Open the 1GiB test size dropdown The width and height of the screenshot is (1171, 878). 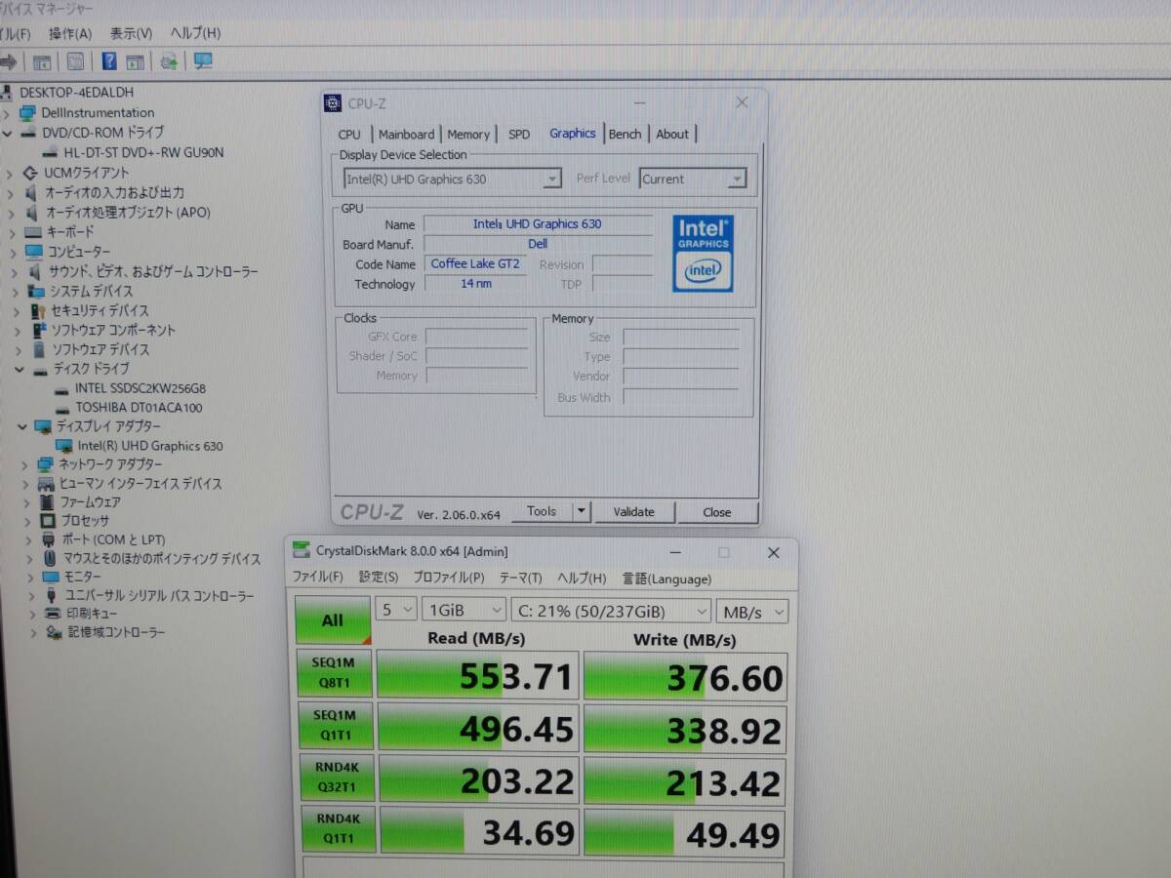[x=464, y=610]
